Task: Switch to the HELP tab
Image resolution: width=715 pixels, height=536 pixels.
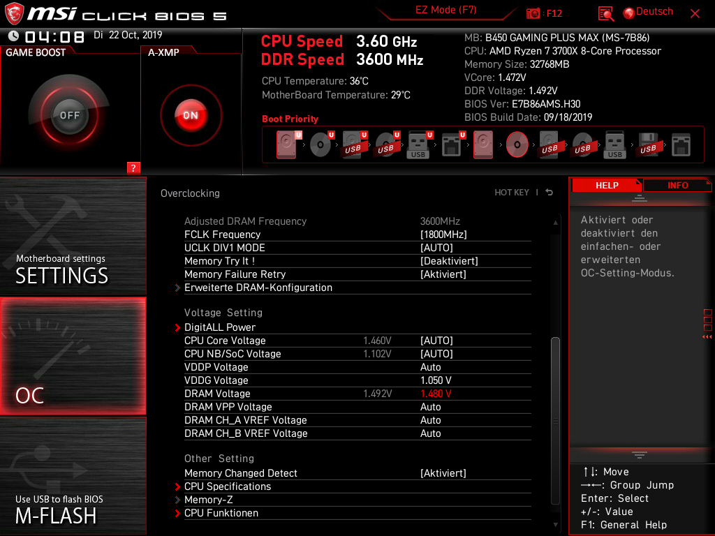Action: coord(607,185)
